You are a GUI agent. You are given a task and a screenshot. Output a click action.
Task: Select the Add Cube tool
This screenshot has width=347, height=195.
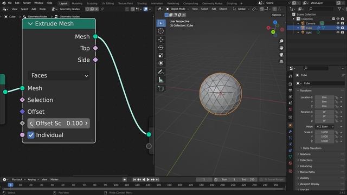161,89
